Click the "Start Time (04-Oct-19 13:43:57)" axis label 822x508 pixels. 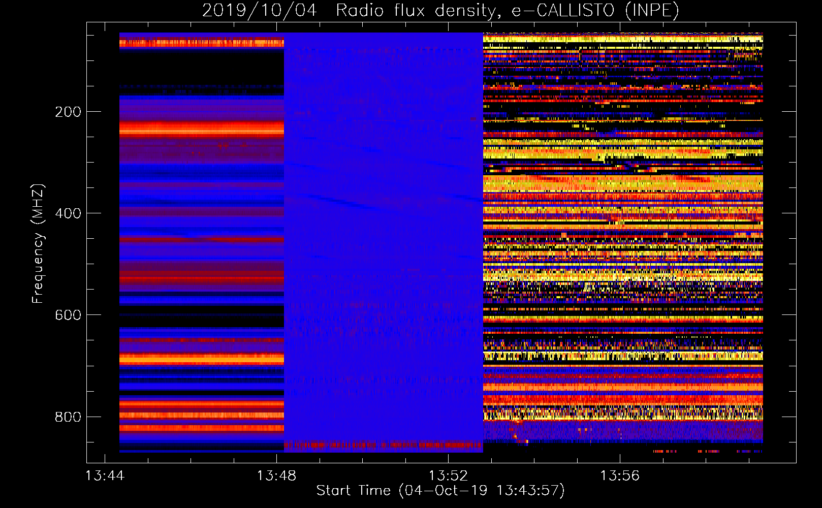point(440,491)
